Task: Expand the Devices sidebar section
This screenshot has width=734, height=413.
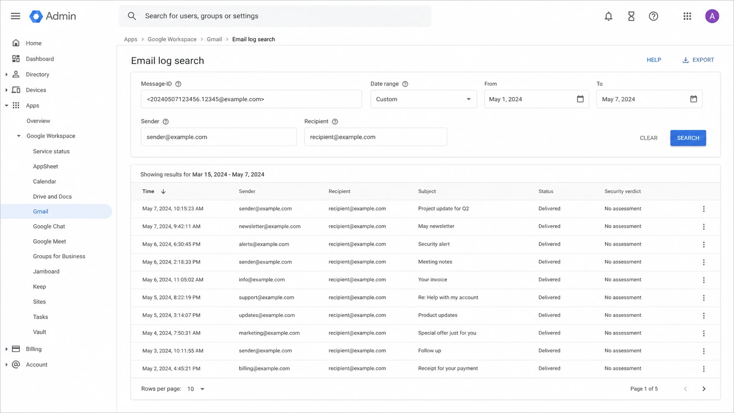Action: coord(7,90)
